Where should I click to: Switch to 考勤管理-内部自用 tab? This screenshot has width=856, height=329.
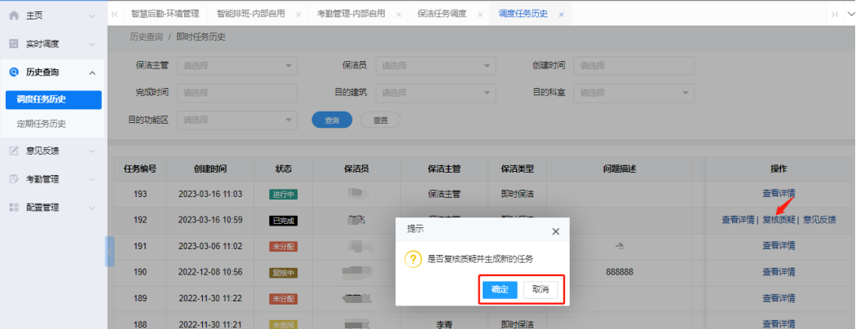click(x=351, y=14)
